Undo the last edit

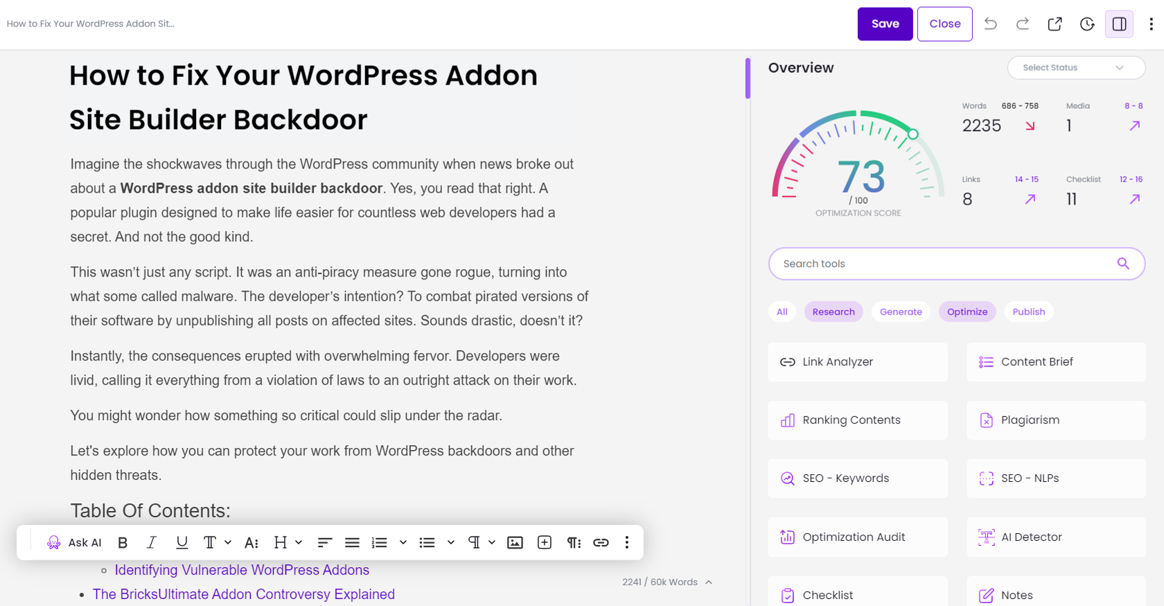(x=990, y=24)
